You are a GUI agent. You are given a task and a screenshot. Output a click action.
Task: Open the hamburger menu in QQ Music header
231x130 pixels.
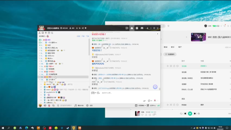pos(228,26)
